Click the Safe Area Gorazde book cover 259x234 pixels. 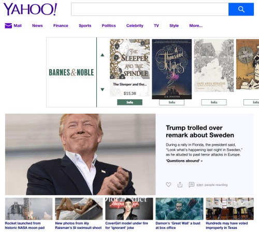[x=214, y=66]
